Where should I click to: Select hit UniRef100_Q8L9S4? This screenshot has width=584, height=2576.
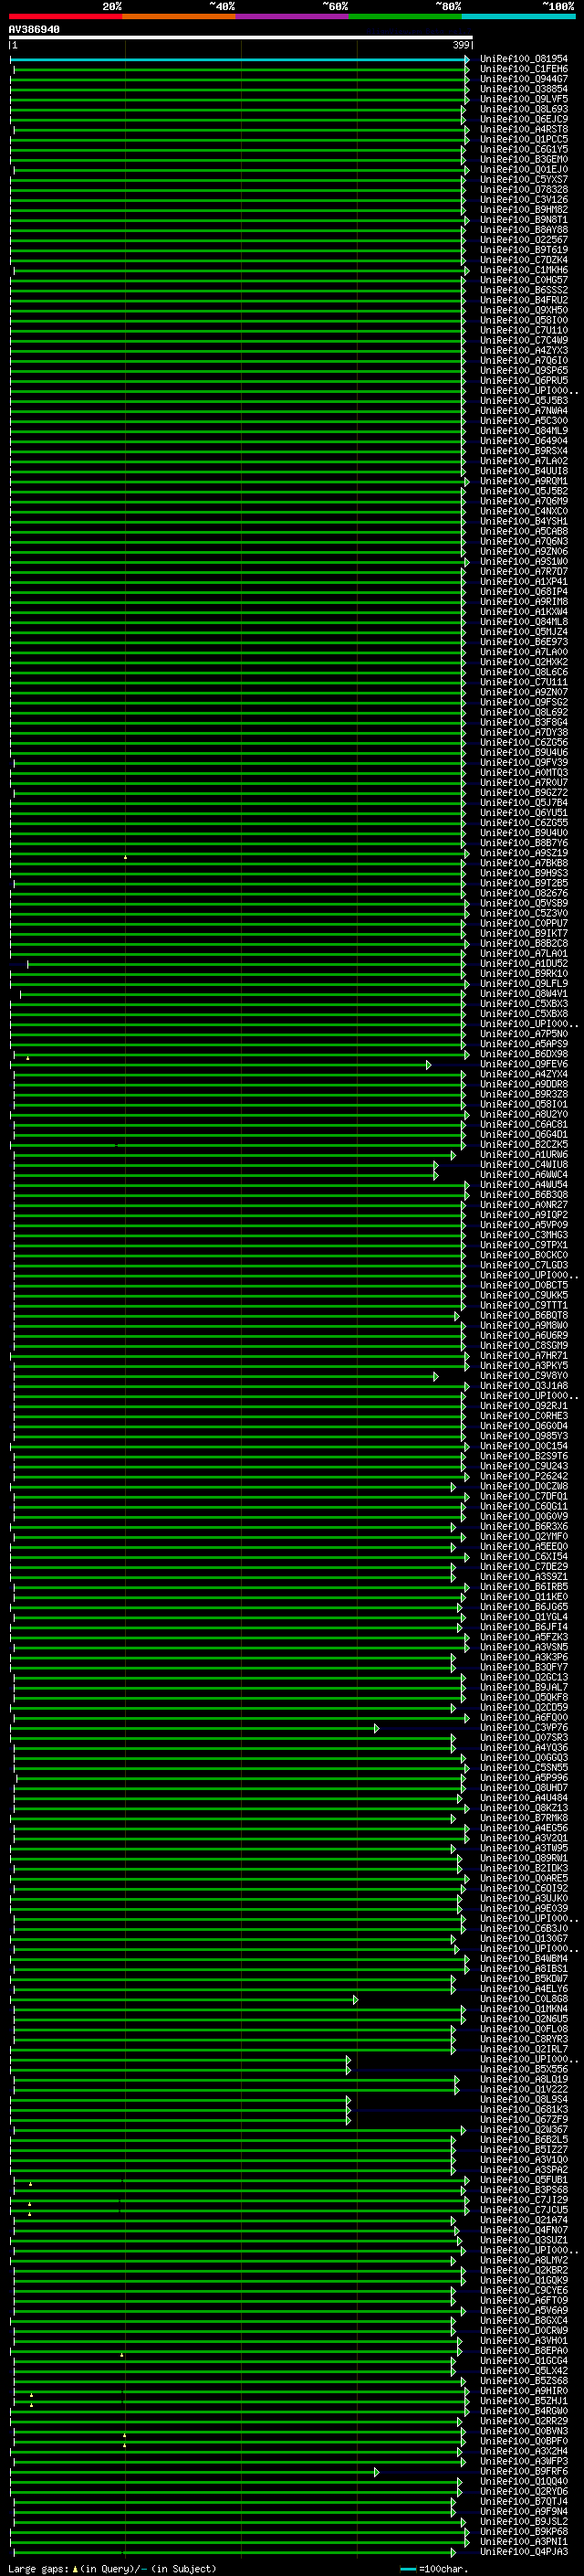523,2099
